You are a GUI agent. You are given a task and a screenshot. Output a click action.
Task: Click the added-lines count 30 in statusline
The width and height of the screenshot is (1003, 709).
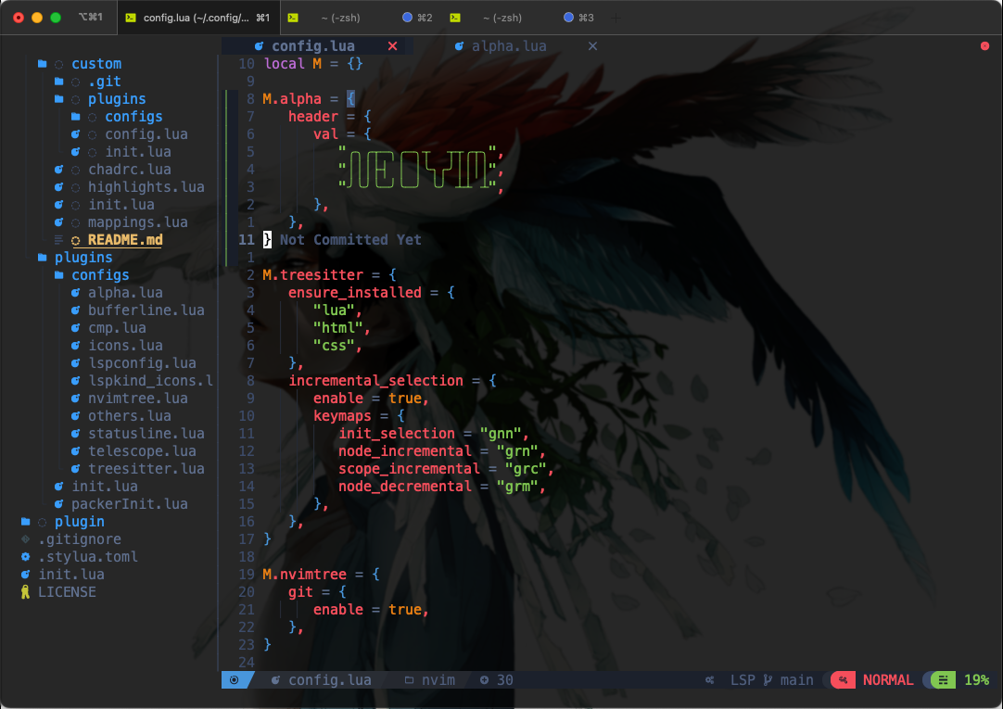coord(504,680)
